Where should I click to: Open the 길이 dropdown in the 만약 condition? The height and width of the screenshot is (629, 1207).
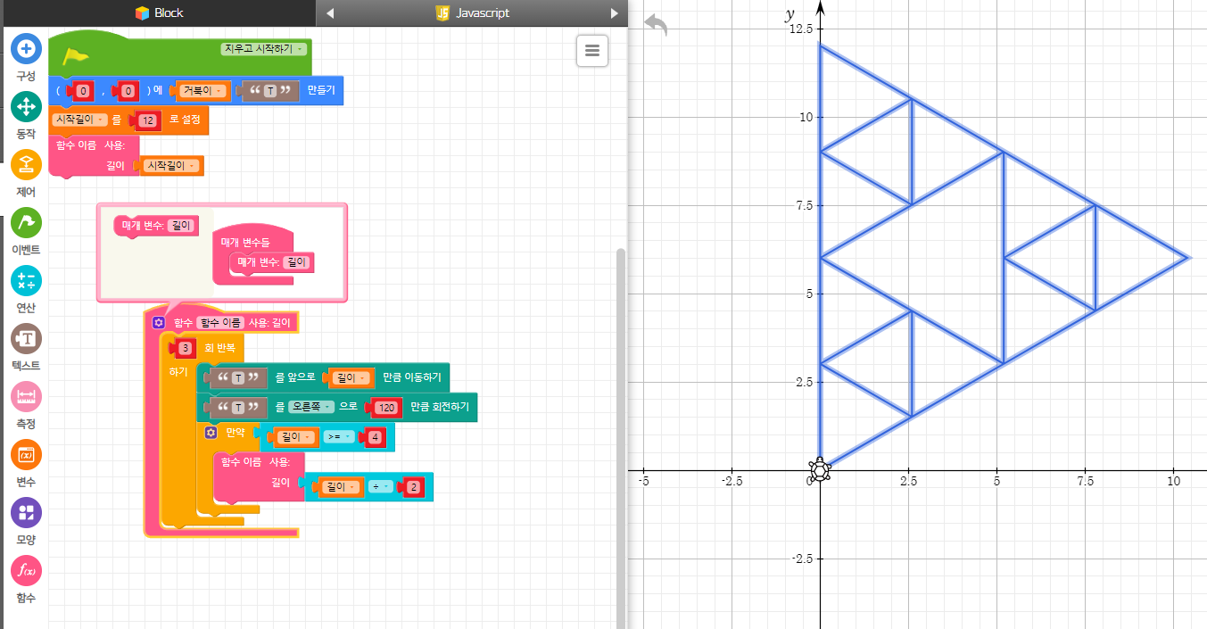click(x=296, y=437)
